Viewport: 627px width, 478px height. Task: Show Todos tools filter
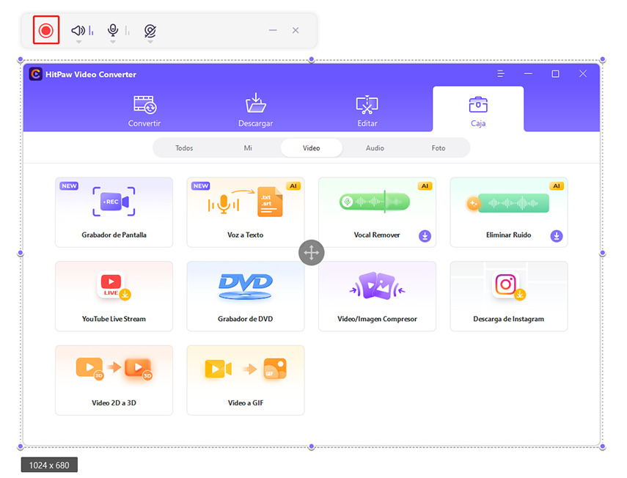pyautogui.click(x=184, y=148)
